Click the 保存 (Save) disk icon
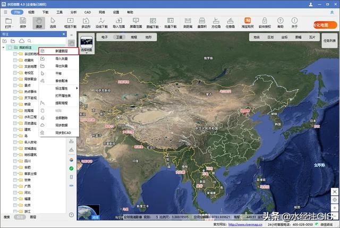Viewport: 340px width, 228px height. tap(23, 21)
